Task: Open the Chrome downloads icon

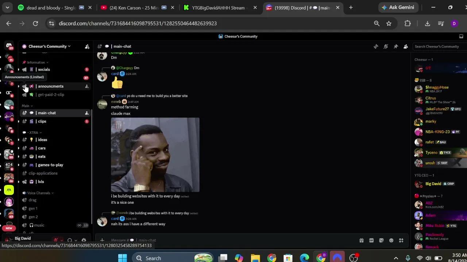Action: (427, 23)
